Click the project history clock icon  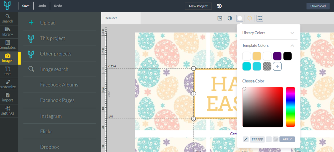click(x=219, y=6)
